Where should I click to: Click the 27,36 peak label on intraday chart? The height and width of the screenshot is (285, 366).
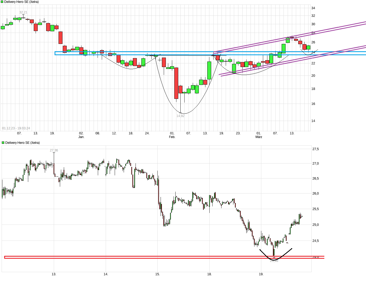[54, 150]
